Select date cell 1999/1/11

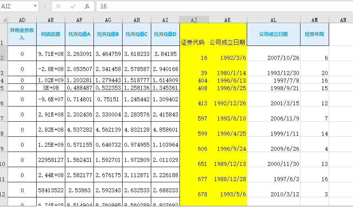click(273, 129)
